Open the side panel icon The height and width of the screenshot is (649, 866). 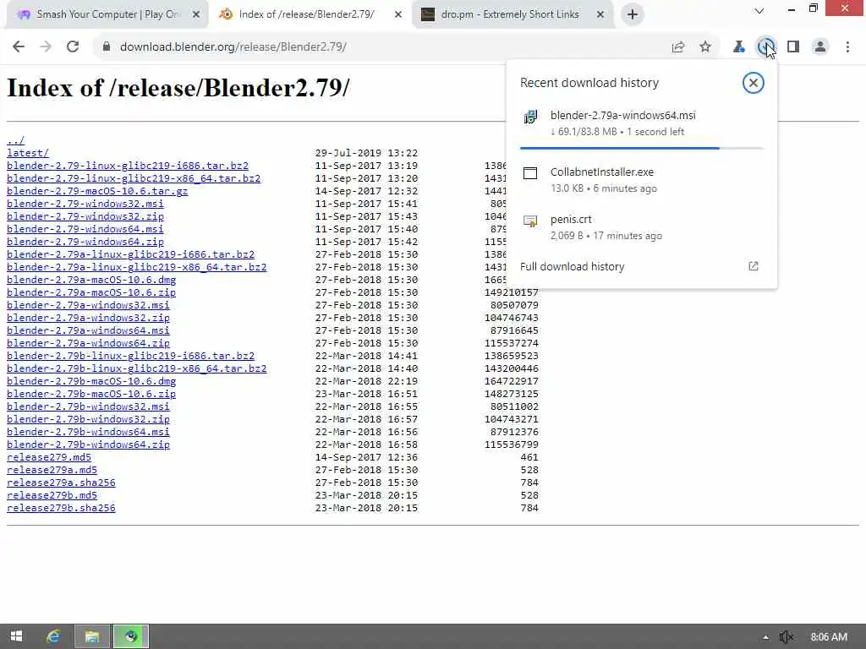(x=793, y=47)
